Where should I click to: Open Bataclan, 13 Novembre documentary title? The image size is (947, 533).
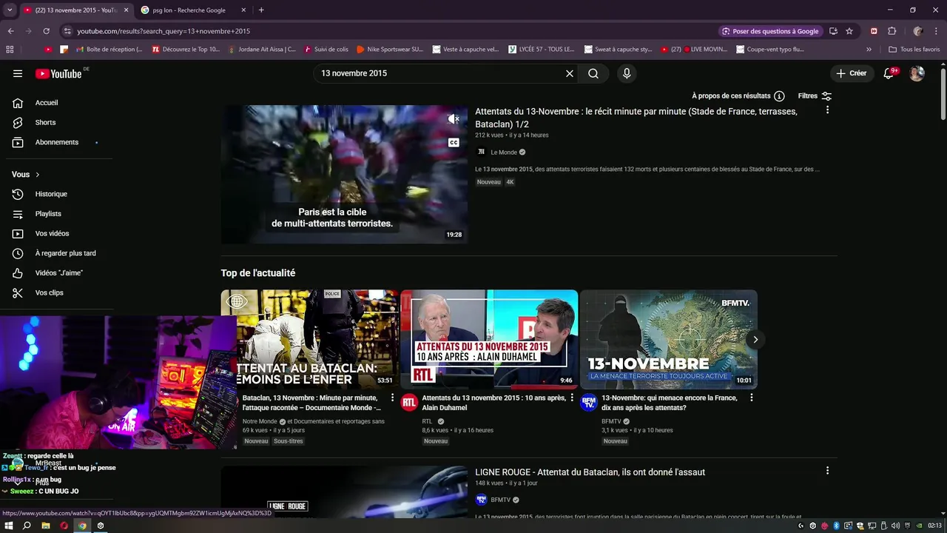pyautogui.click(x=312, y=403)
